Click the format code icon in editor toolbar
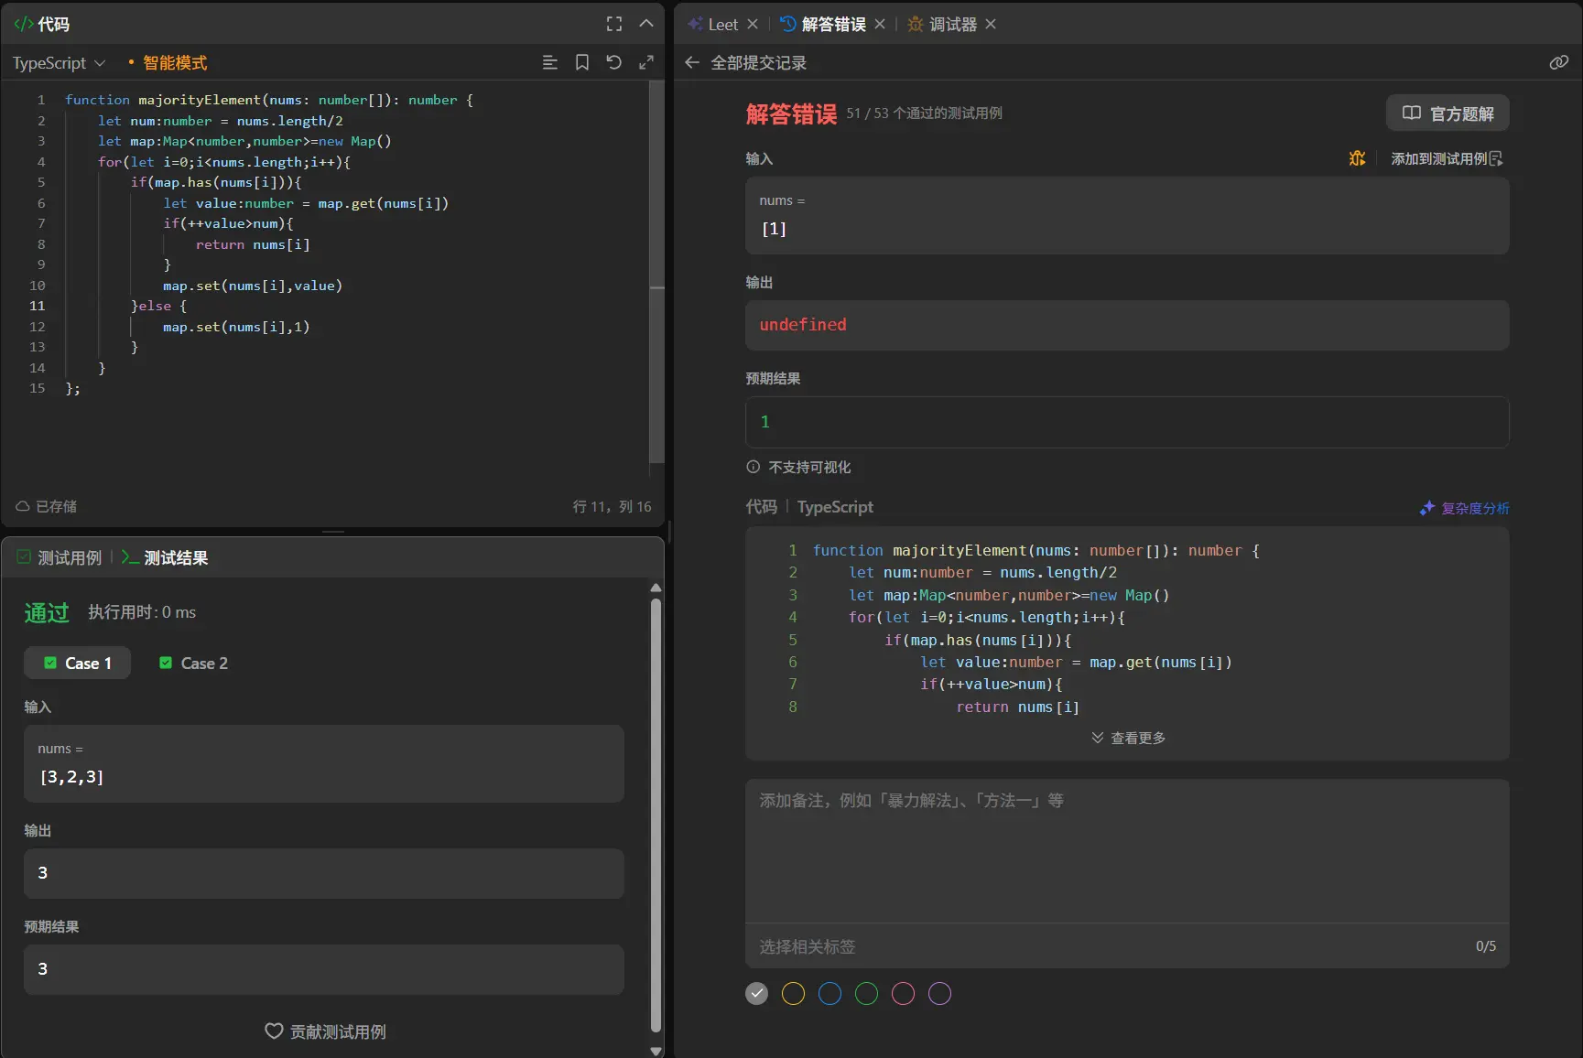Screen dimensions: 1583x1058 coord(549,62)
